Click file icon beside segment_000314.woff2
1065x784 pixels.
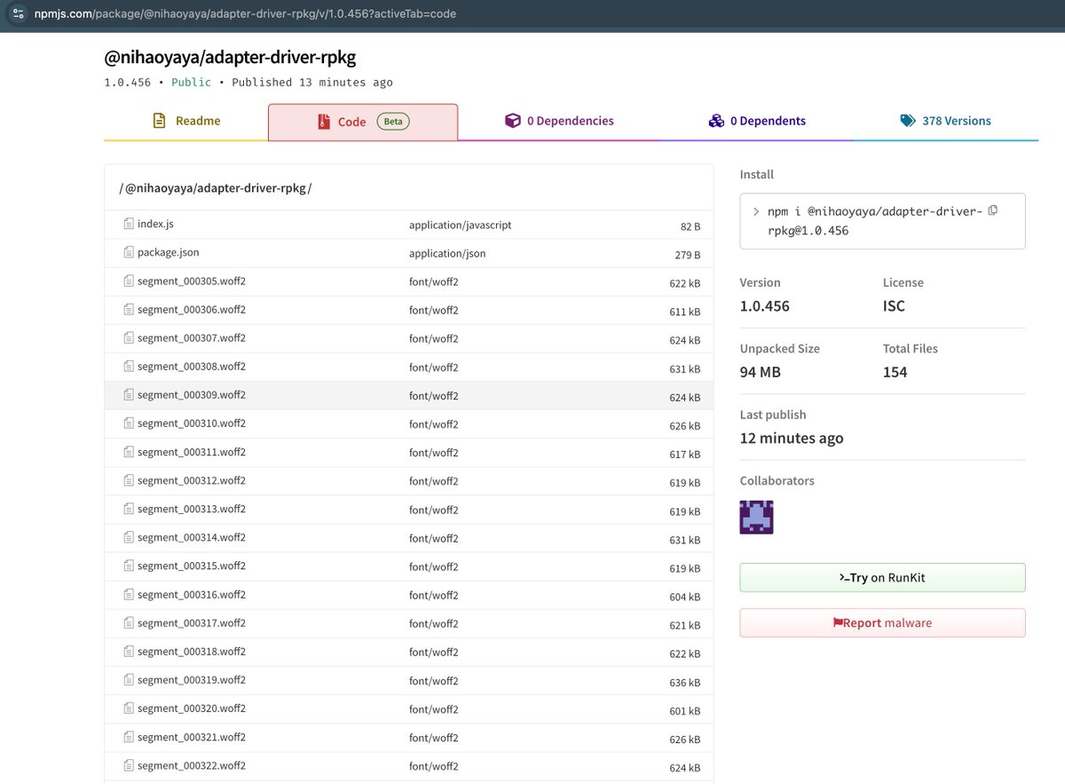coord(129,536)
